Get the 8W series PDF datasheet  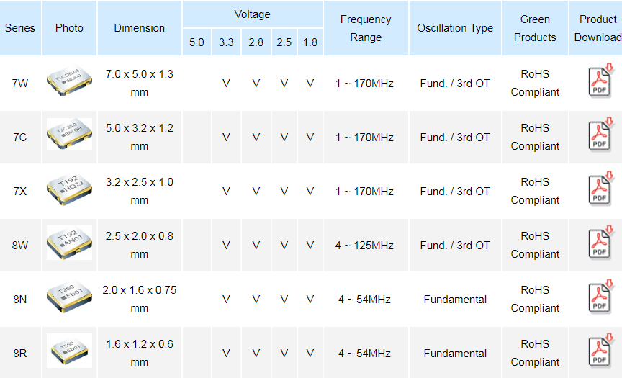click(x=600, y=243)
